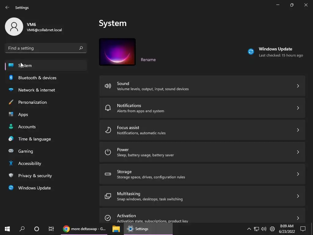Image resolution: width=313 pixels, height=235 pixels.
Task: Click the Gaming controller icon
Action: tap(11, 151)
